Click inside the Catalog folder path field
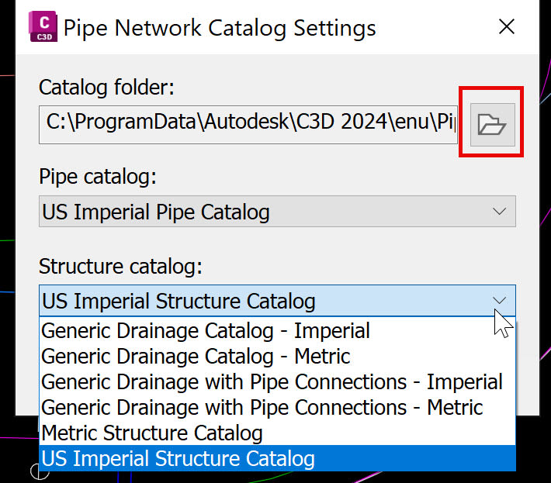 [248, 125]
